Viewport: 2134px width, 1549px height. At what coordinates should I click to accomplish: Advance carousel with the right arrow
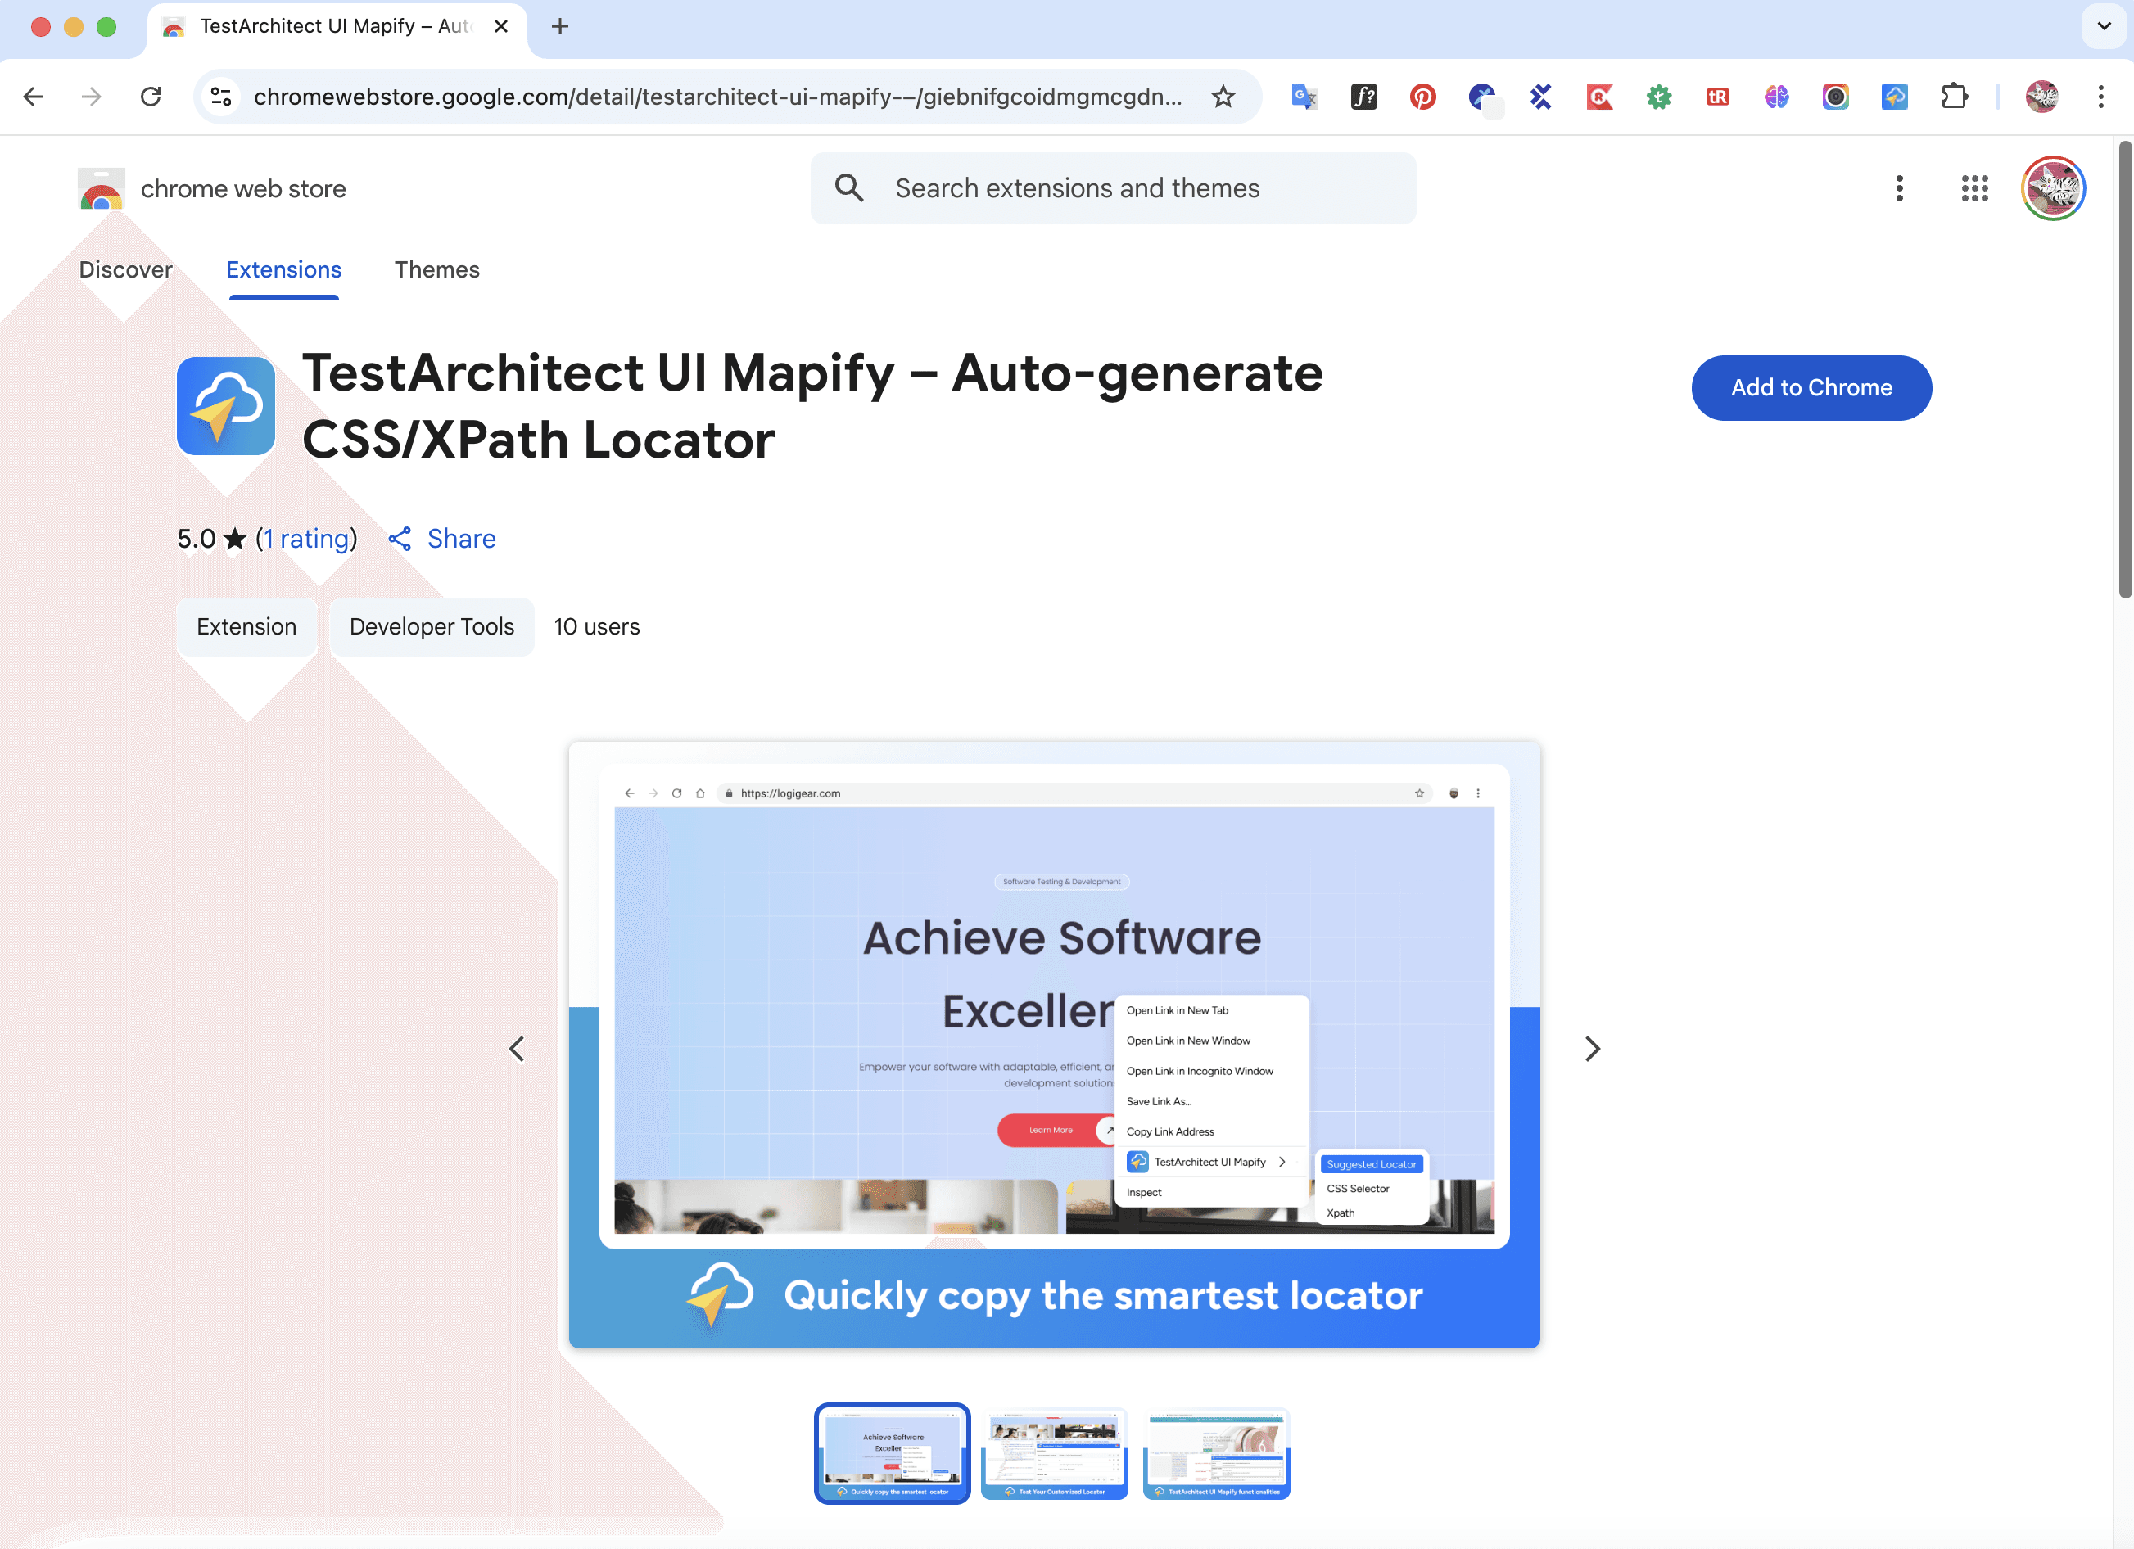point(1592,1048)
